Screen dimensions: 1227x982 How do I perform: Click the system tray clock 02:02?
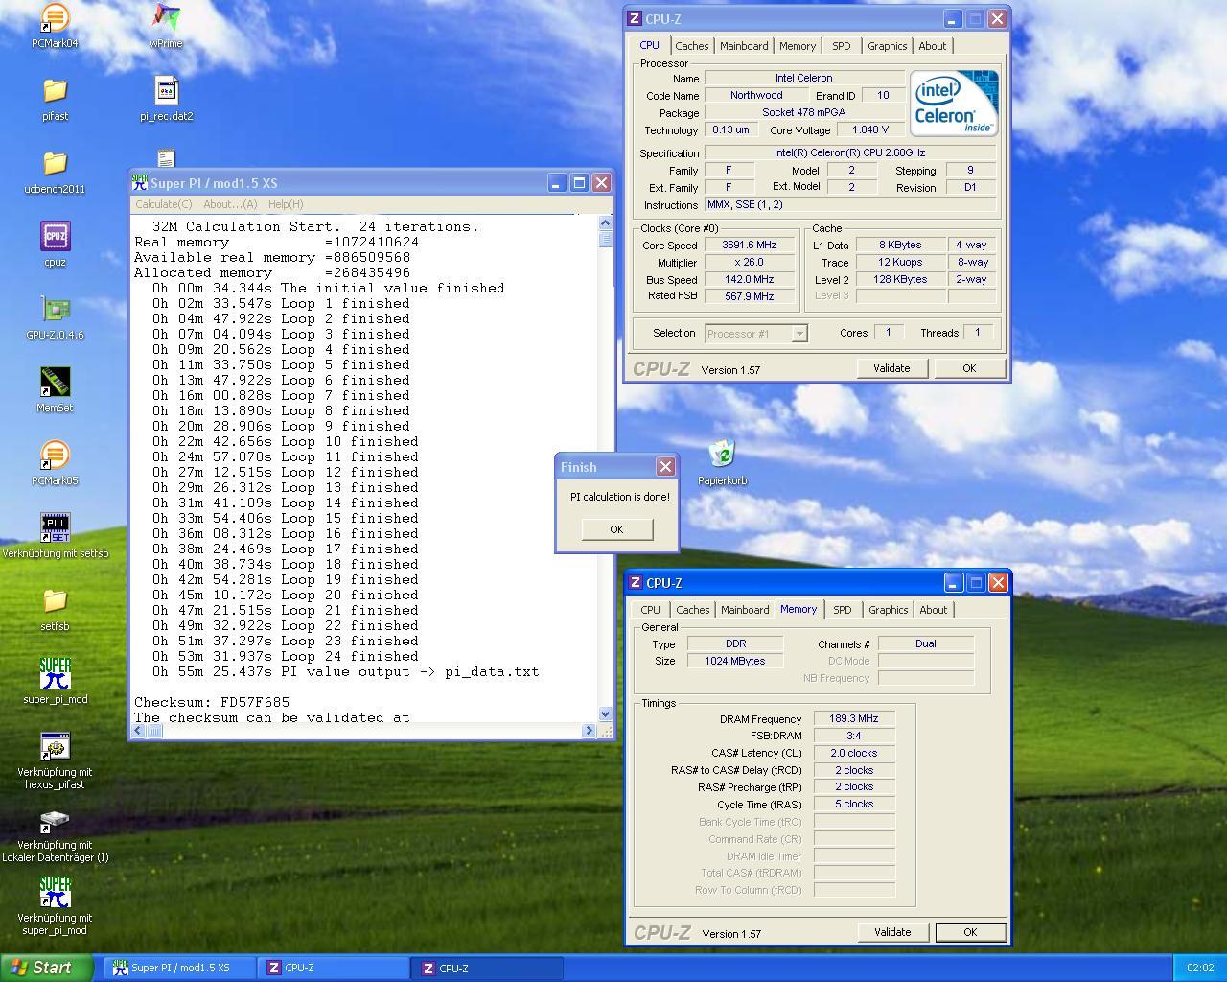pos(1200,969)
